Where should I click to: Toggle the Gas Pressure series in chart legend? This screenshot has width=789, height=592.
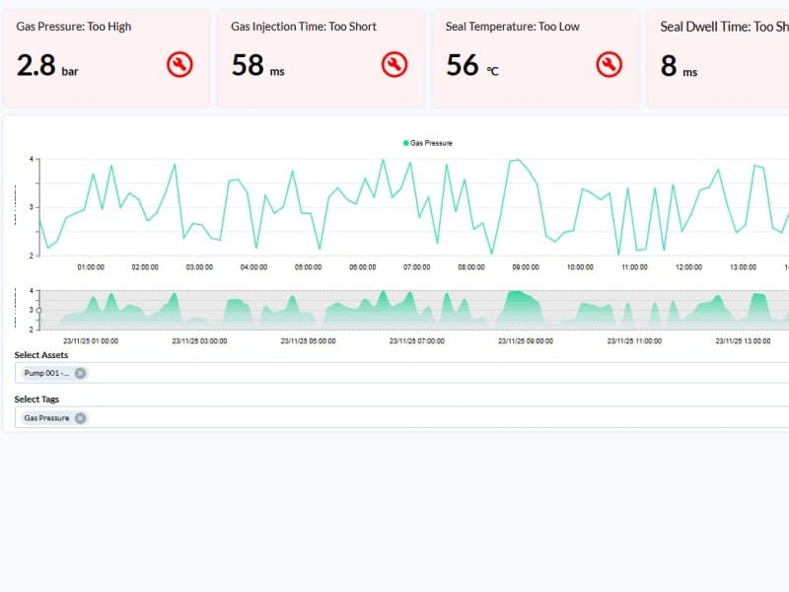tap(431, 143)
